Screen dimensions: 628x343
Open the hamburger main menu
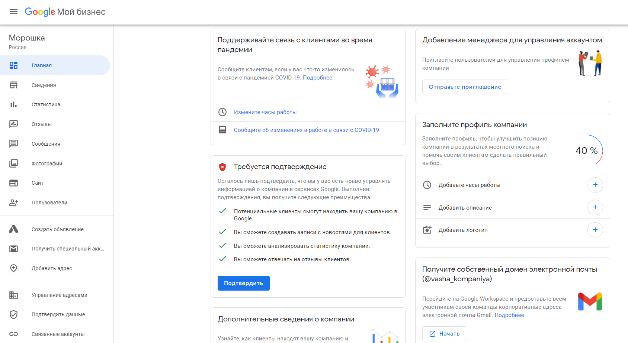tap(13, 12)
